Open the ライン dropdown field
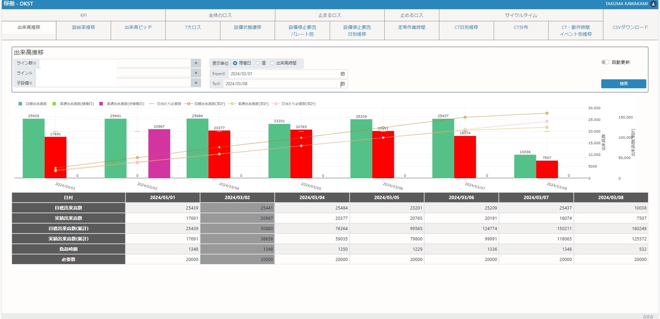 click(x=113, y=73)
